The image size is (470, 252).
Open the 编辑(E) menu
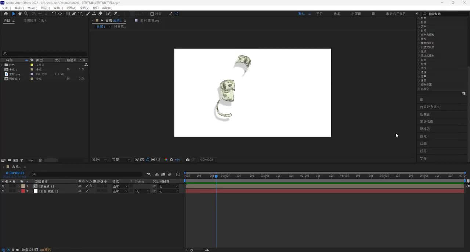point(19,8)
